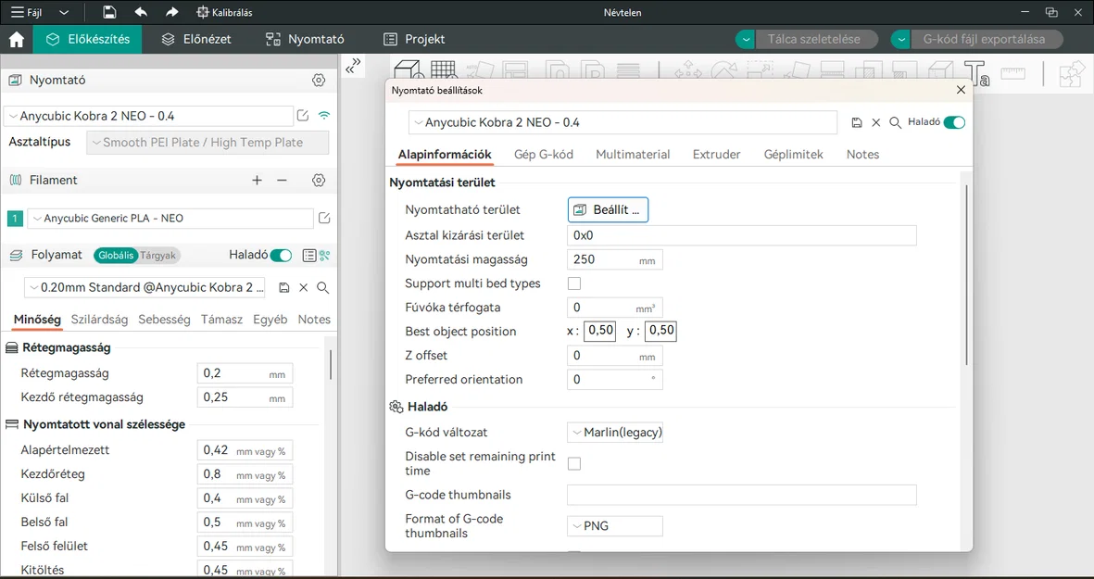The width and height of the screenshot is (1094, 579).
Task: Click the measure ruler tool in toolbar
Action: (1013, 72)
